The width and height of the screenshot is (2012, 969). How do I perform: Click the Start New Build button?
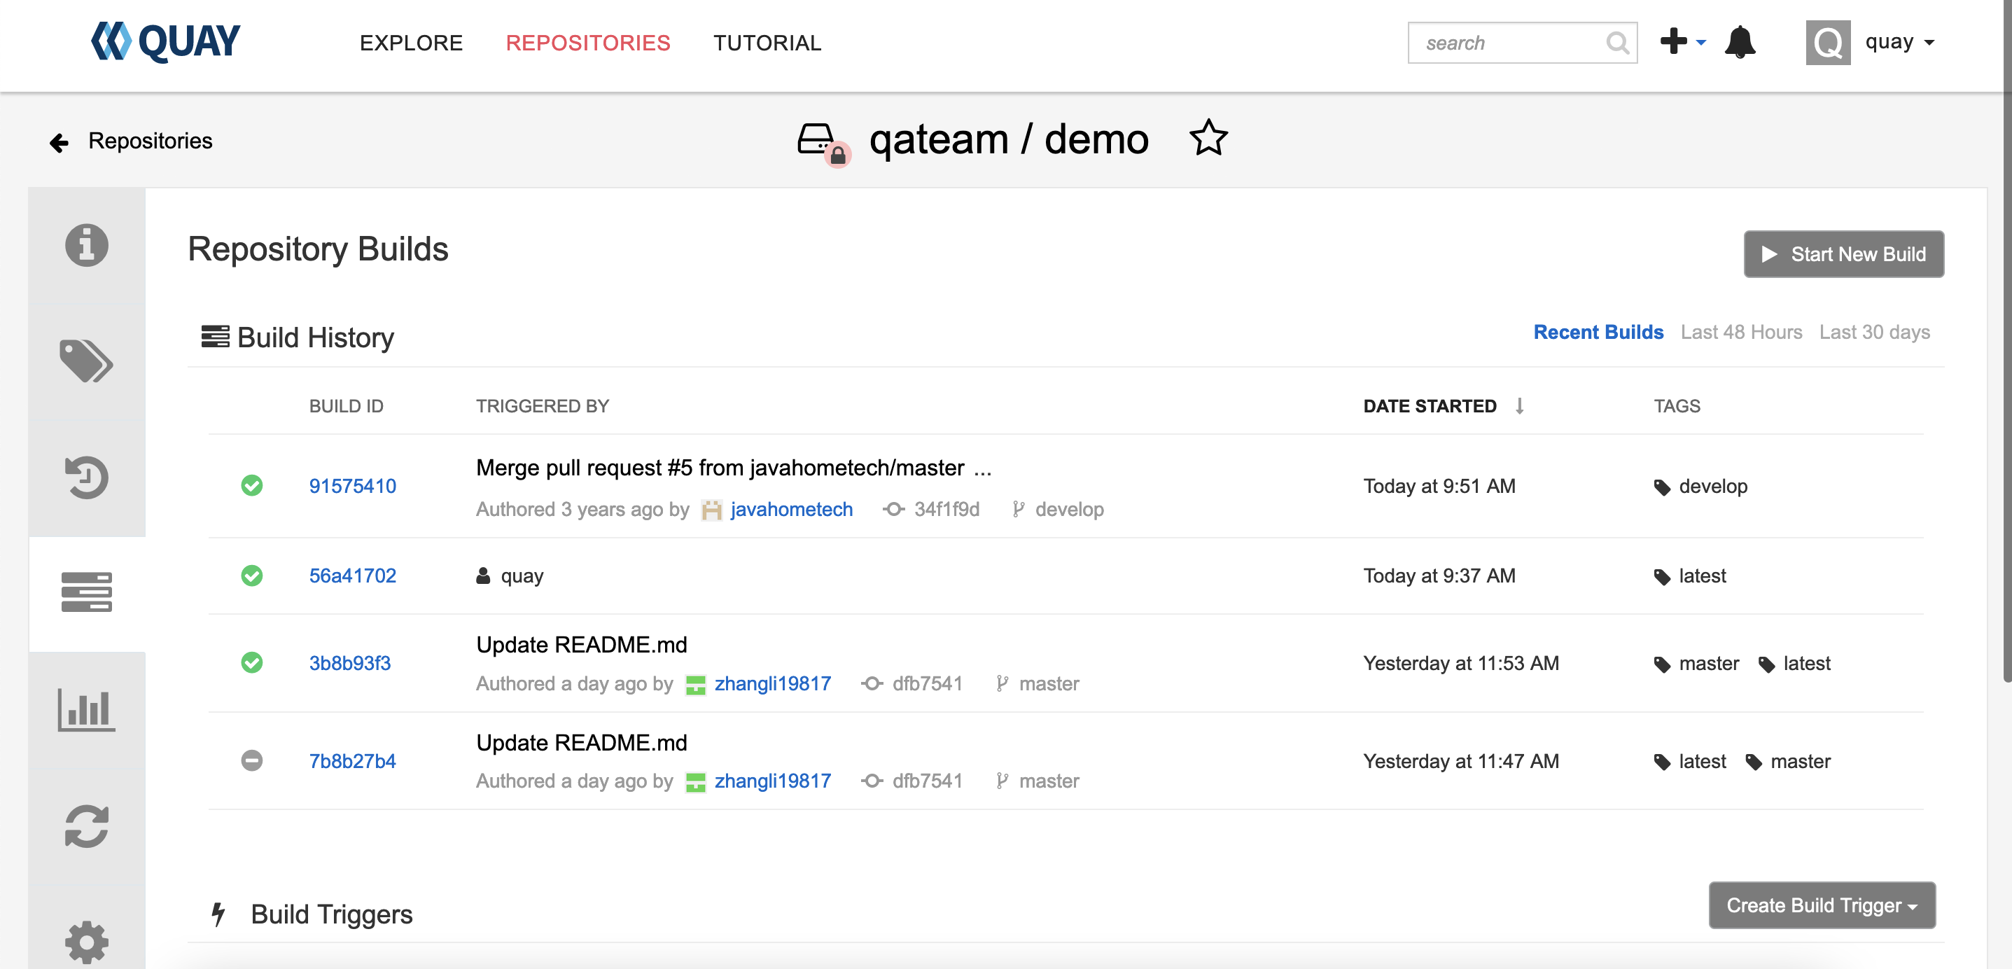point(1843,254)
